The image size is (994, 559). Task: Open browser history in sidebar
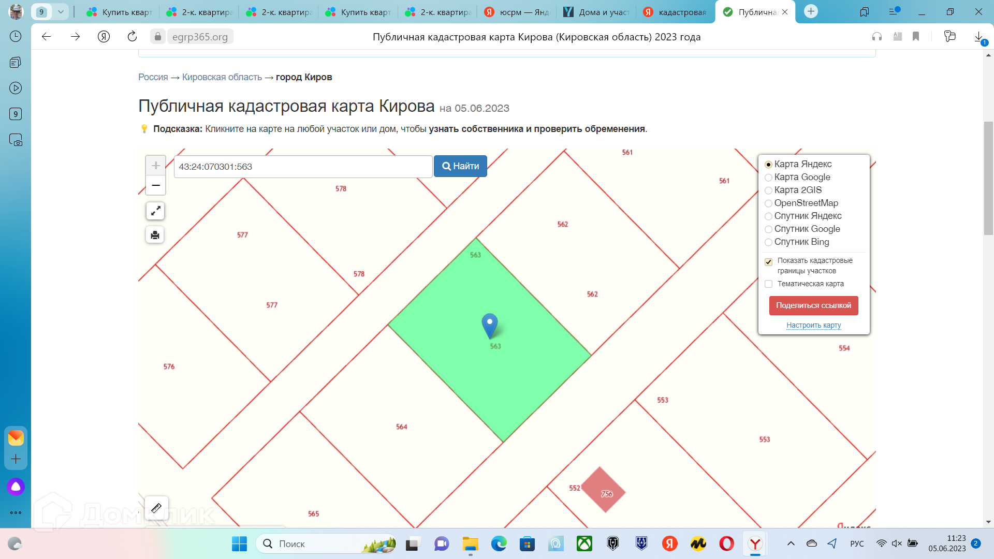coord(16,36)
